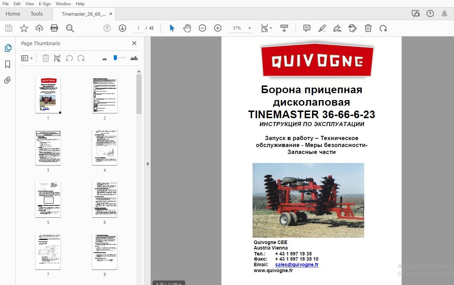Click the current page number field
Image resolution: width=454 pixels, height=285 pixels.
click(138, 28)
